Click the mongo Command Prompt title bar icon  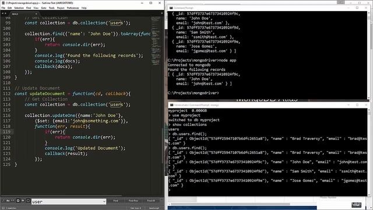(171, 105)
